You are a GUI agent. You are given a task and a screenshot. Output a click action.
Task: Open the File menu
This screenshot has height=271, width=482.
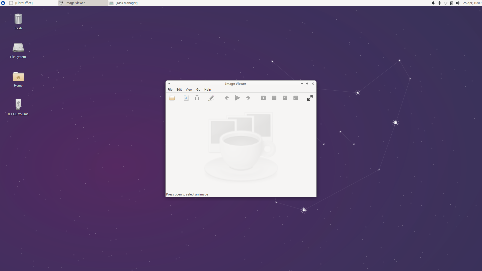[x=170, y=90]
